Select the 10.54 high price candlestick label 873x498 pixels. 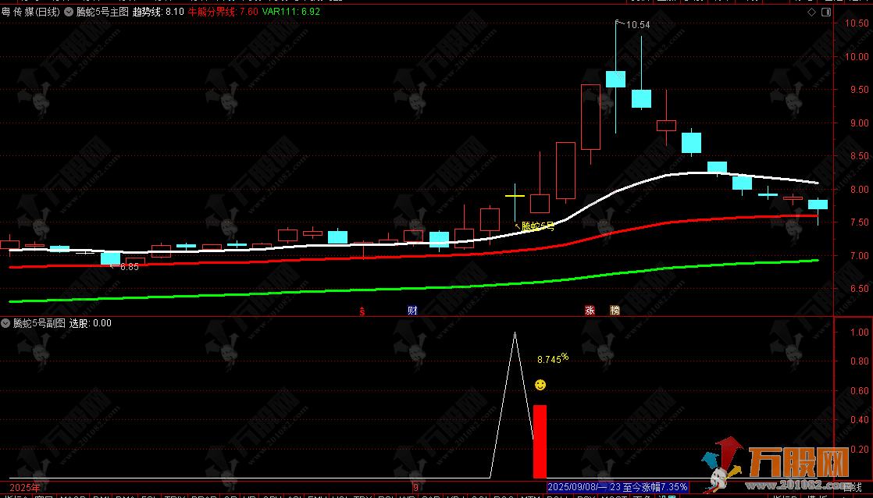636,25
